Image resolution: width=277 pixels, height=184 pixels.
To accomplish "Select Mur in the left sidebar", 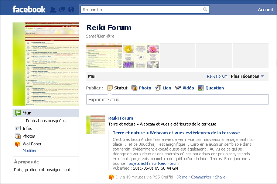I will coord(45,113).
